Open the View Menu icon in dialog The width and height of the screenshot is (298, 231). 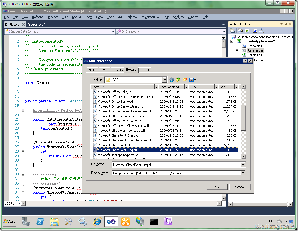coord(192,80)
